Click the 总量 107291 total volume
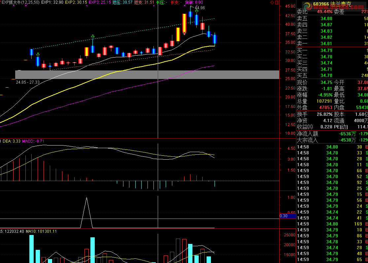Image resolution: width=368 pixels, height=263 pixels. pyautogui.click(x=324, y=101)
